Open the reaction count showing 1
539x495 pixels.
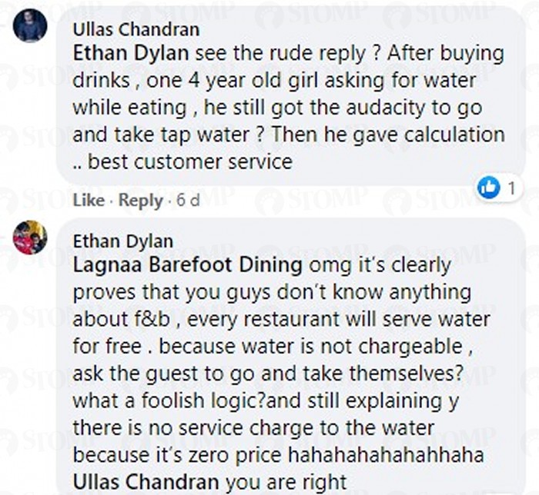(511, 187)
